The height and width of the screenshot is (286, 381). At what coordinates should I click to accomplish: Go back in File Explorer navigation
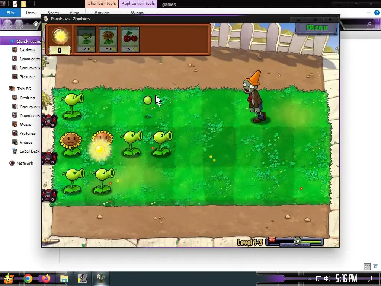(7, 24)
